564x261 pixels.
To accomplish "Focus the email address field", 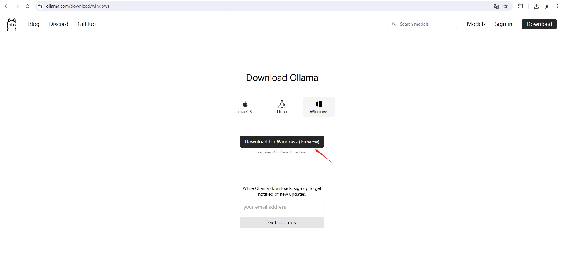I will pos(282,207).
